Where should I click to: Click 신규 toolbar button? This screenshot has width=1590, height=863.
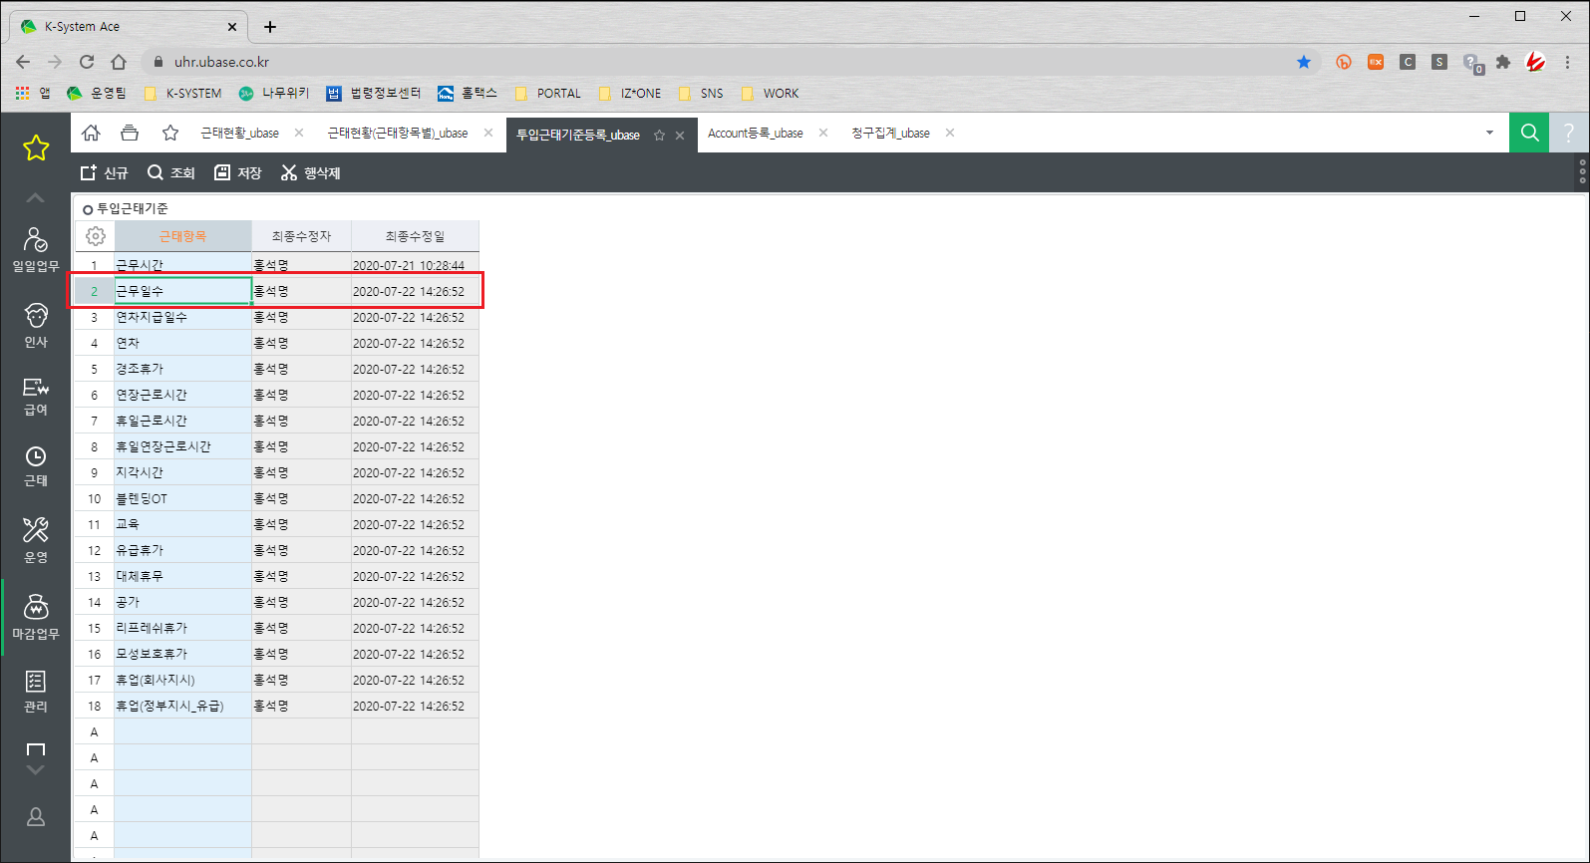tap(105, 172)
